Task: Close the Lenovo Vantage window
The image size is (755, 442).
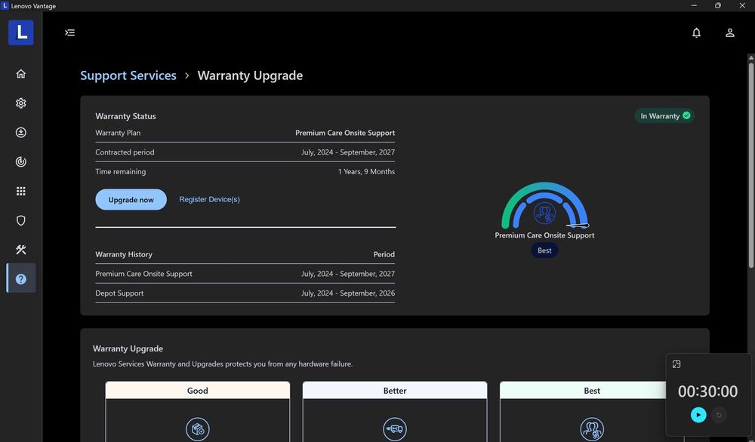Action: click(x=742, y=6)
